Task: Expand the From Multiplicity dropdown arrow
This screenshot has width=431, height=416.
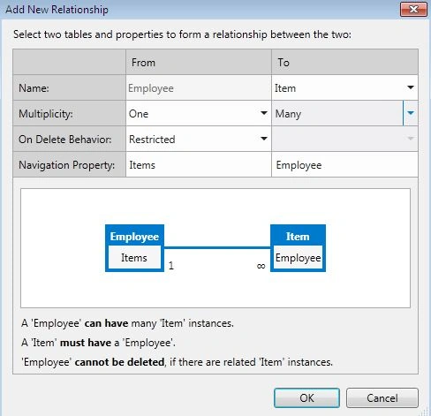Action: pyautogui.click(x=264, y=113)
